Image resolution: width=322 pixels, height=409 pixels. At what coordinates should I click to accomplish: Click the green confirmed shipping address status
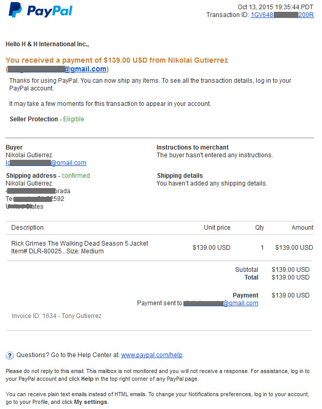(76, 176)
